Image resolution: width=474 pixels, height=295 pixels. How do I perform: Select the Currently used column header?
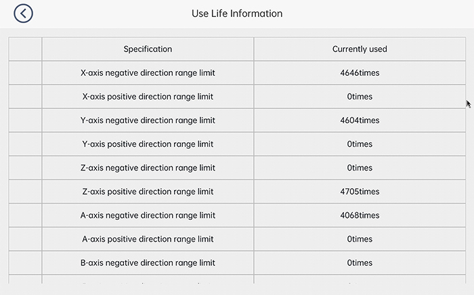tap(360, 49)
